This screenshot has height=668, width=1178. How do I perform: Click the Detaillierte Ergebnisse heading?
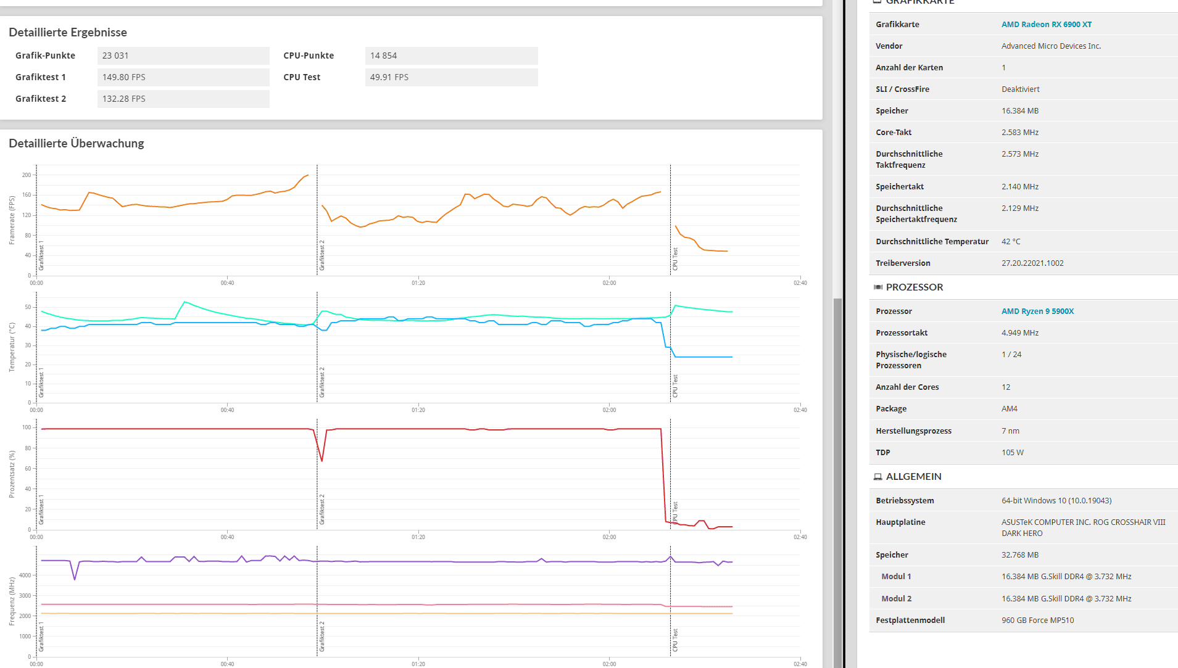(x=68, y=33)
